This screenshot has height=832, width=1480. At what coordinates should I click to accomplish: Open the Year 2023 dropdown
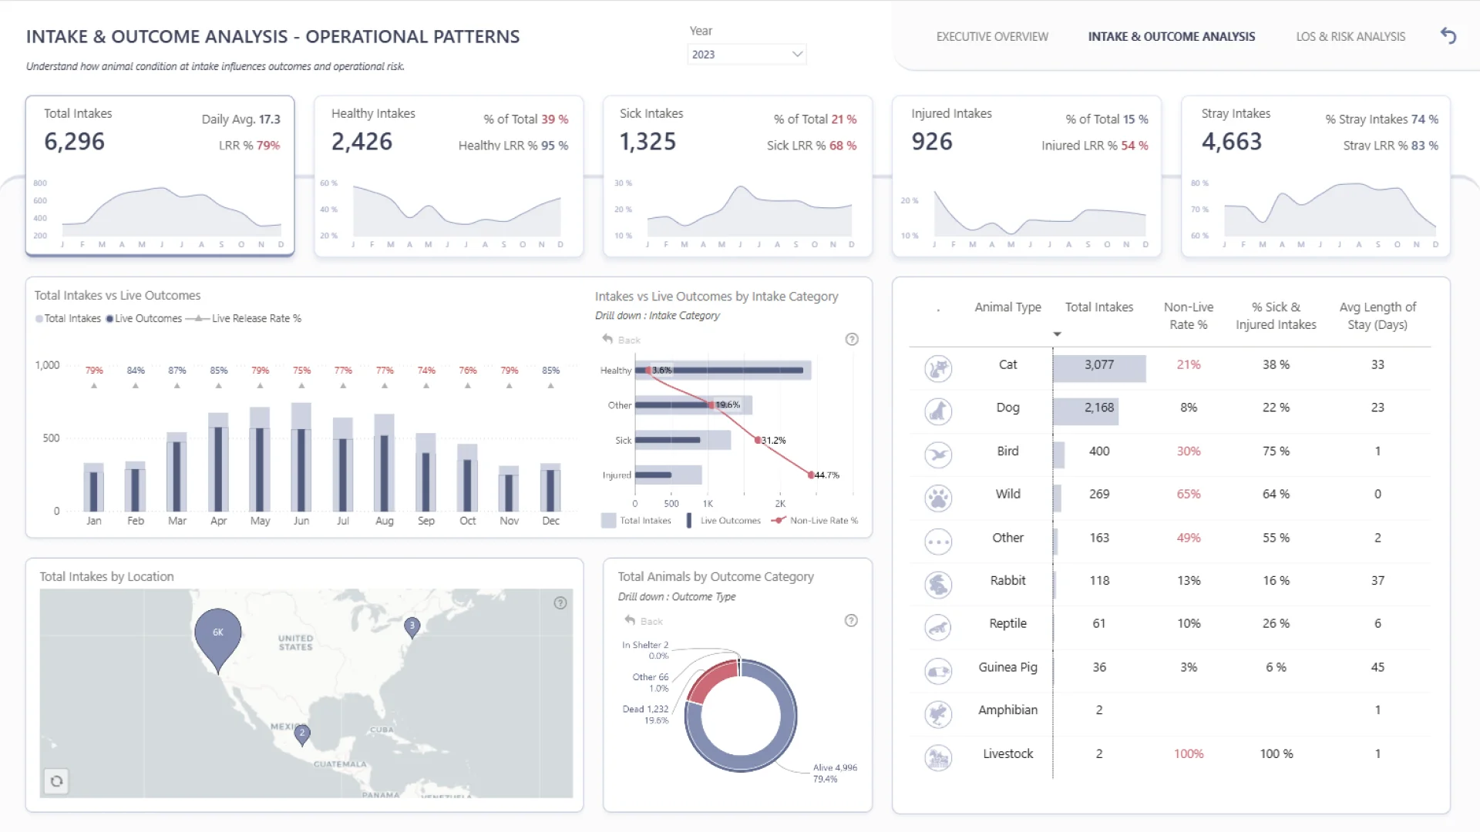pos(746,54)
